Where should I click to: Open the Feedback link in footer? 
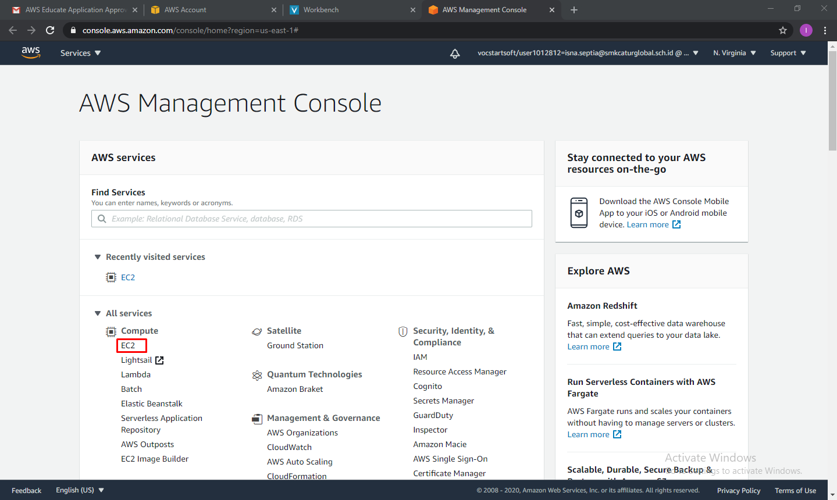coord(26,491)
